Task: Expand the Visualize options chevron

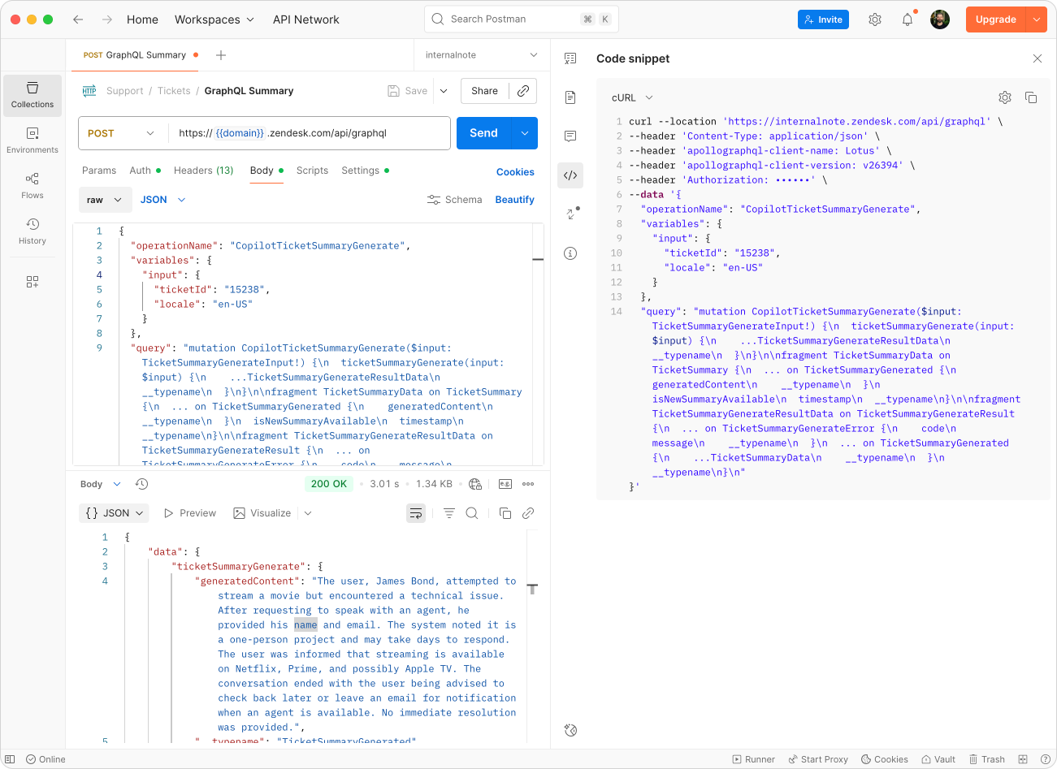Action: tap(308, 513)
